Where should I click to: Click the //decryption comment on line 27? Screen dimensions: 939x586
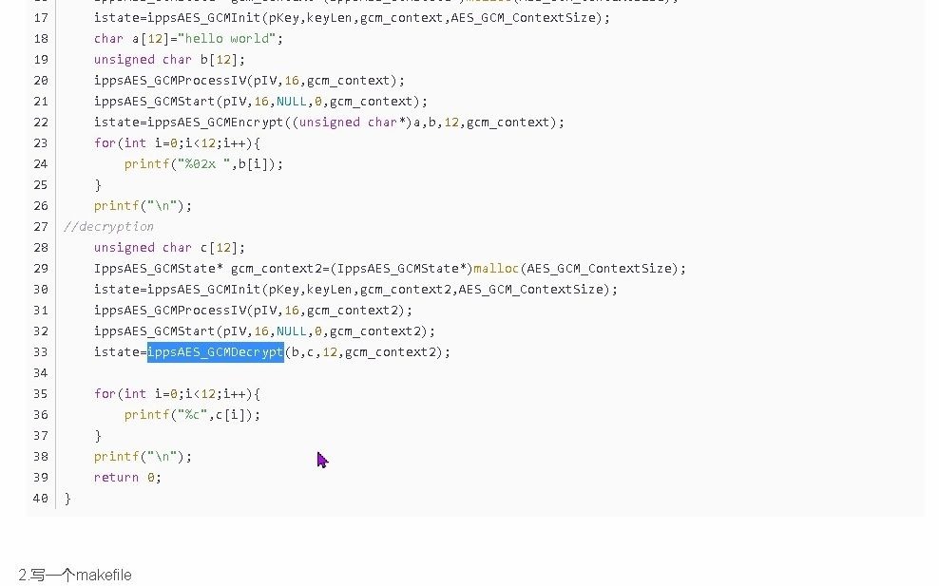click(x=107, y=226)
